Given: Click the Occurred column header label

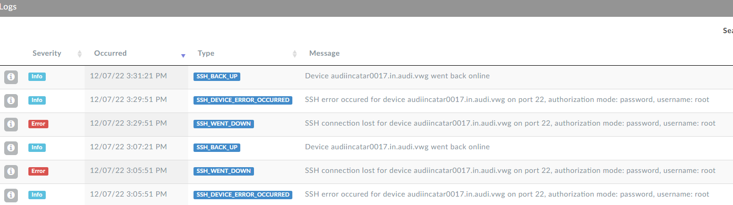Looking at the screenshot, I should click(110, 53).
